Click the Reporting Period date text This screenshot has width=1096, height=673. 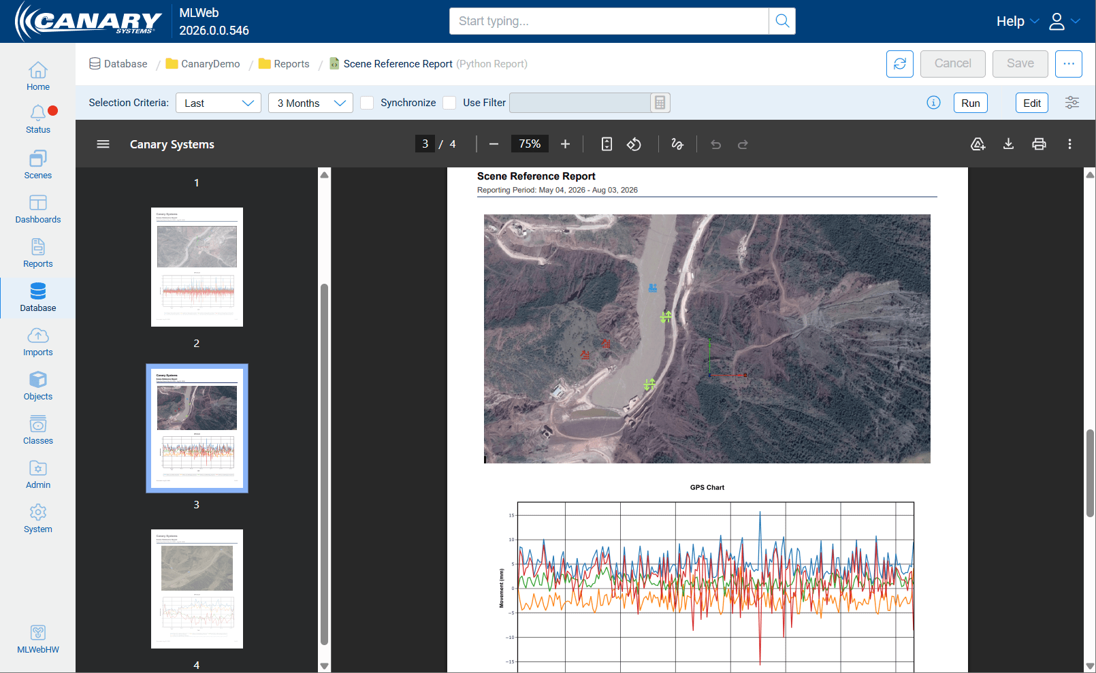(558, 191)
